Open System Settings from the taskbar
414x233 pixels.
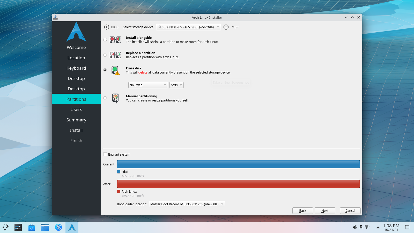click(18, 227)
